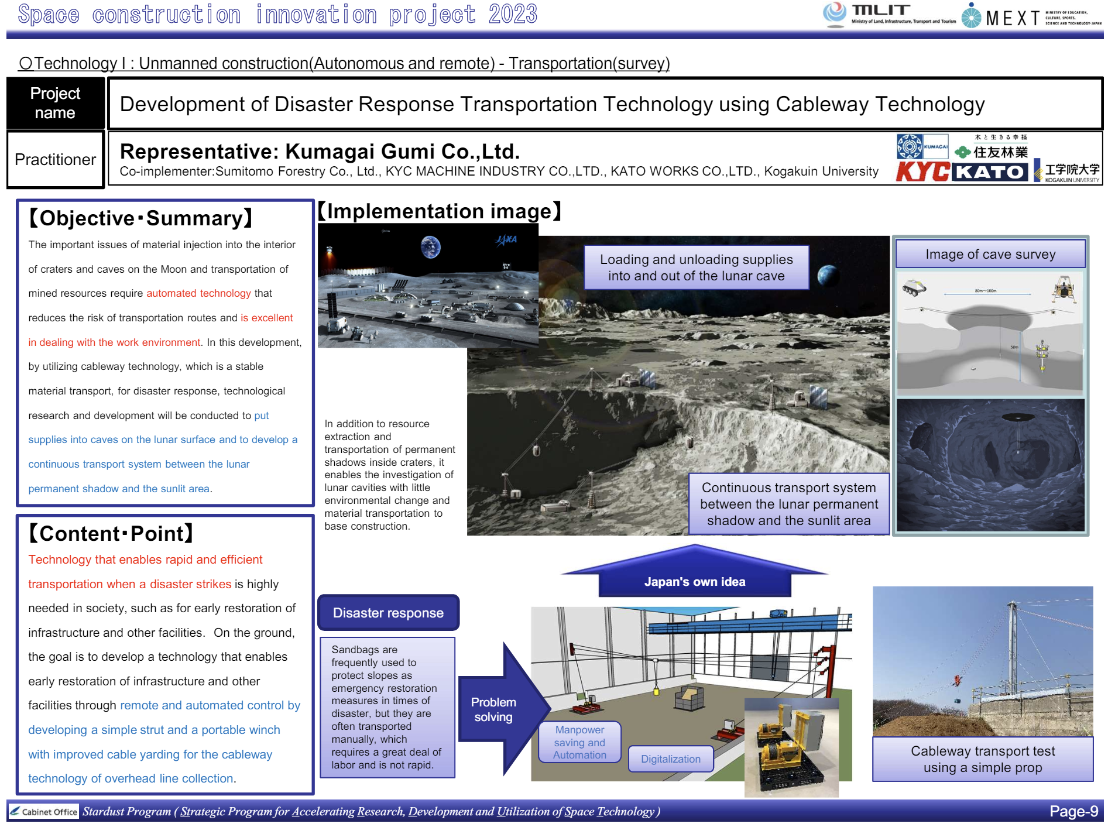Click Manpower saving and Automation label

pos(579,742)
